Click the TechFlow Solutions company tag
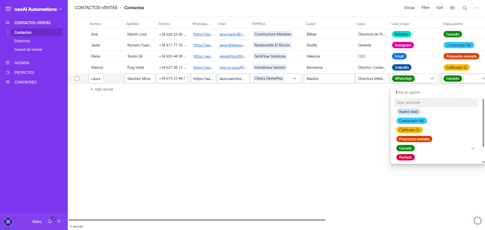 (x=270, y=56)
